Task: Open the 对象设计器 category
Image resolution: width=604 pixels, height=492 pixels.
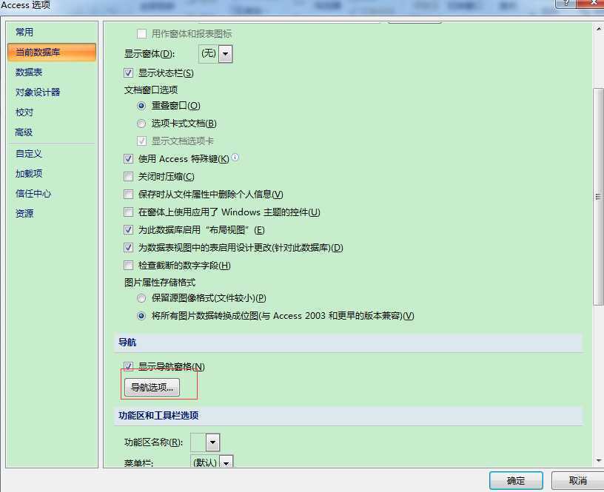Action: [38, 92]
